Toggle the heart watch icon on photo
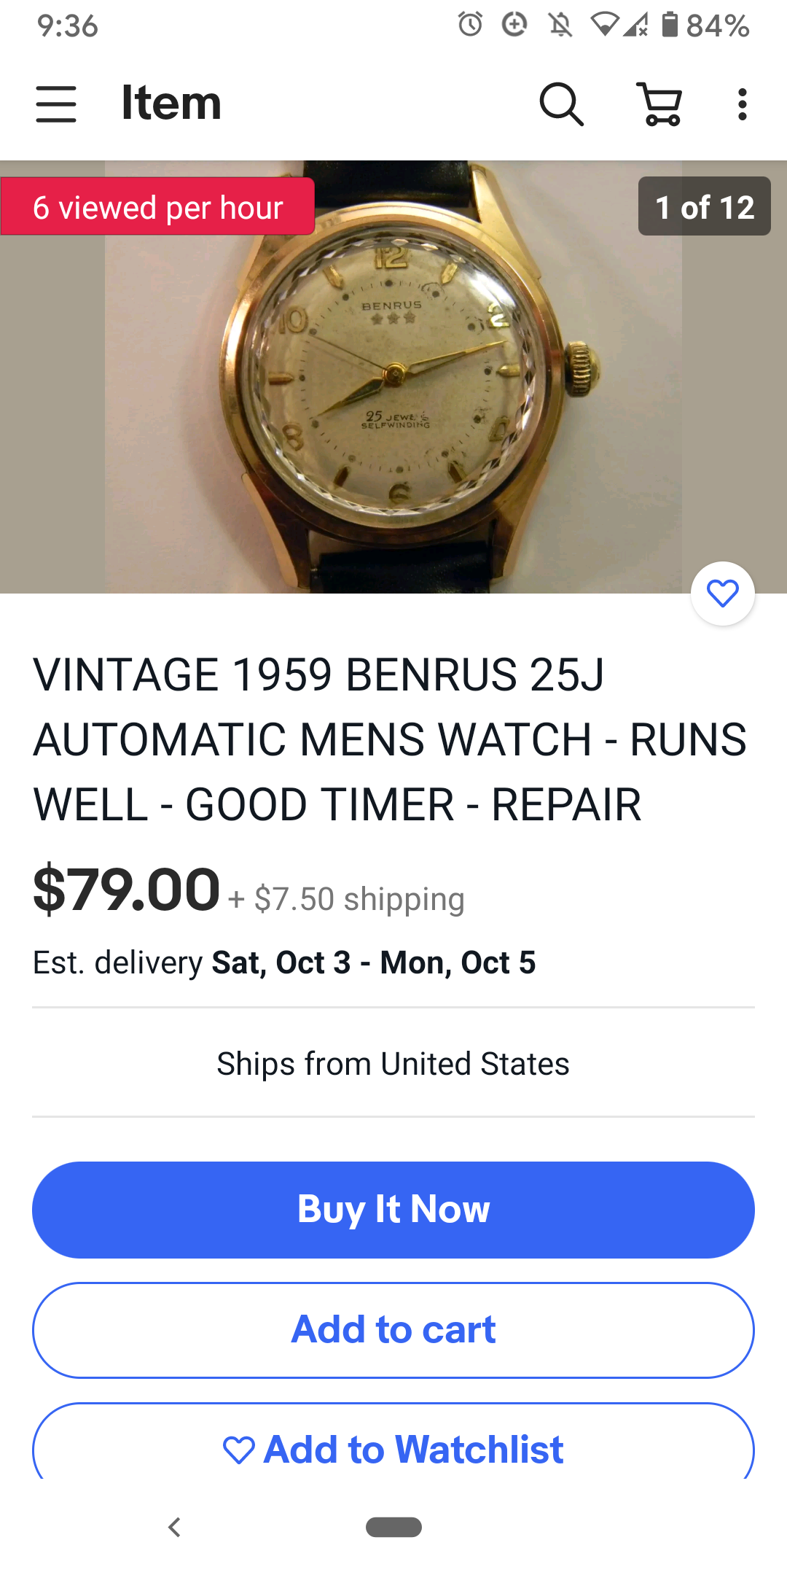The height and width of the screenshot is (1575, 787). (723, 594)
